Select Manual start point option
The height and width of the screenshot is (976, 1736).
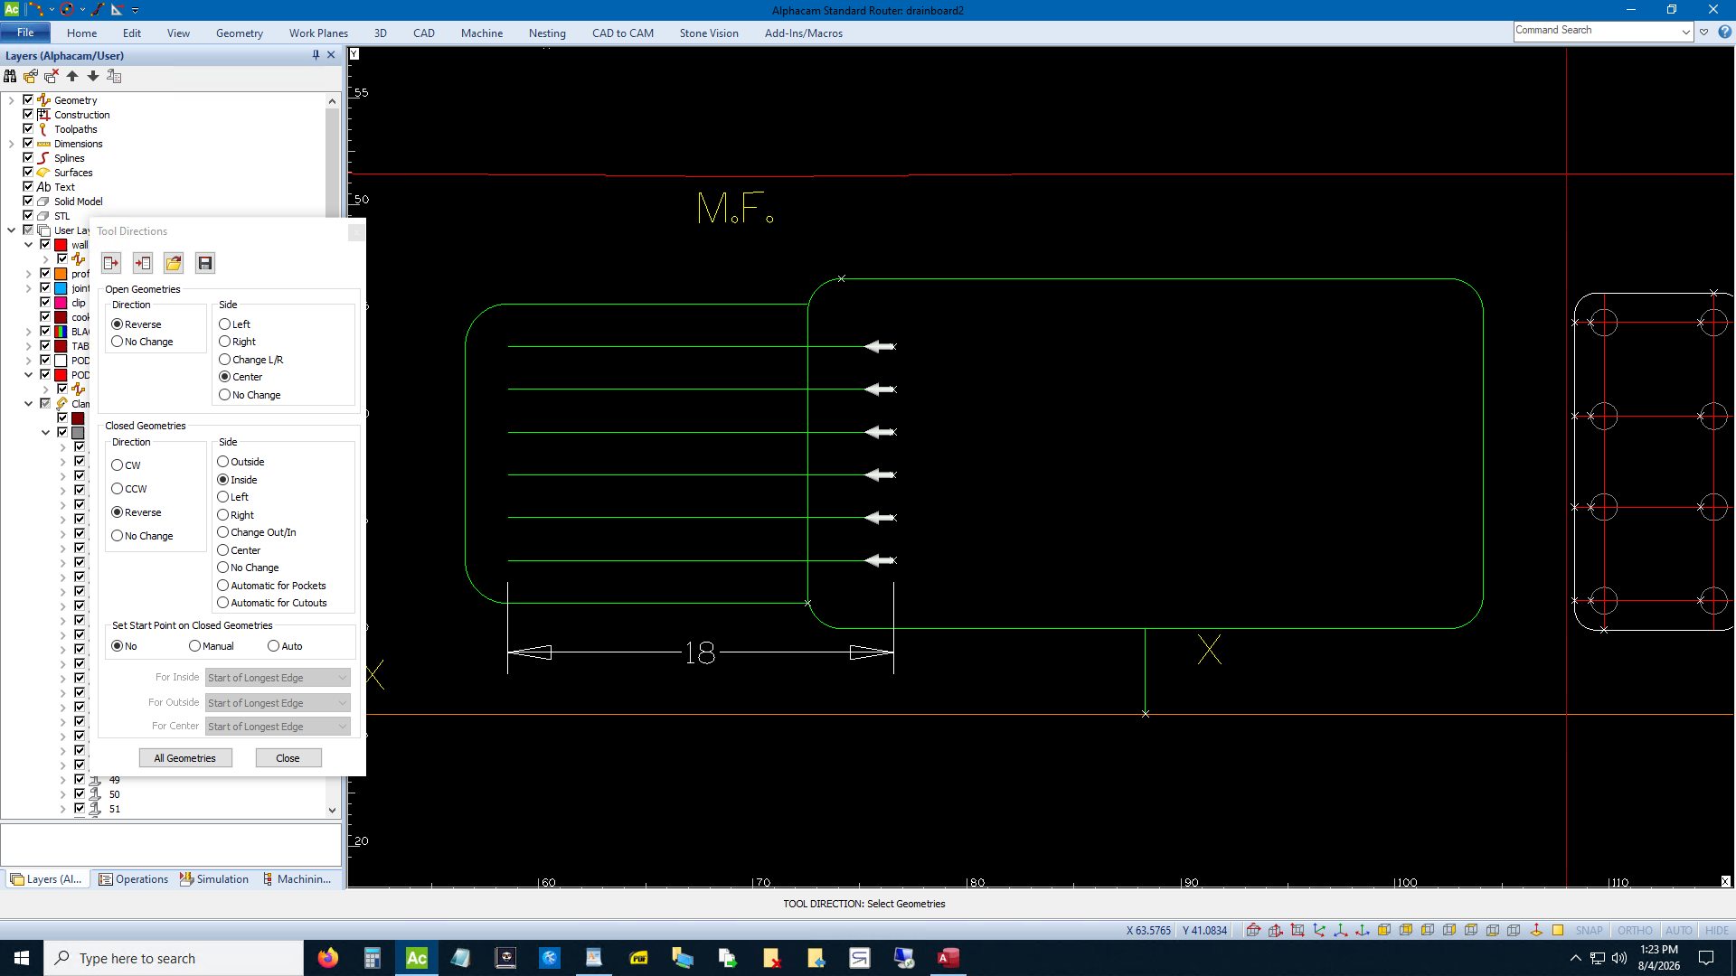click(x=212, y=646)
